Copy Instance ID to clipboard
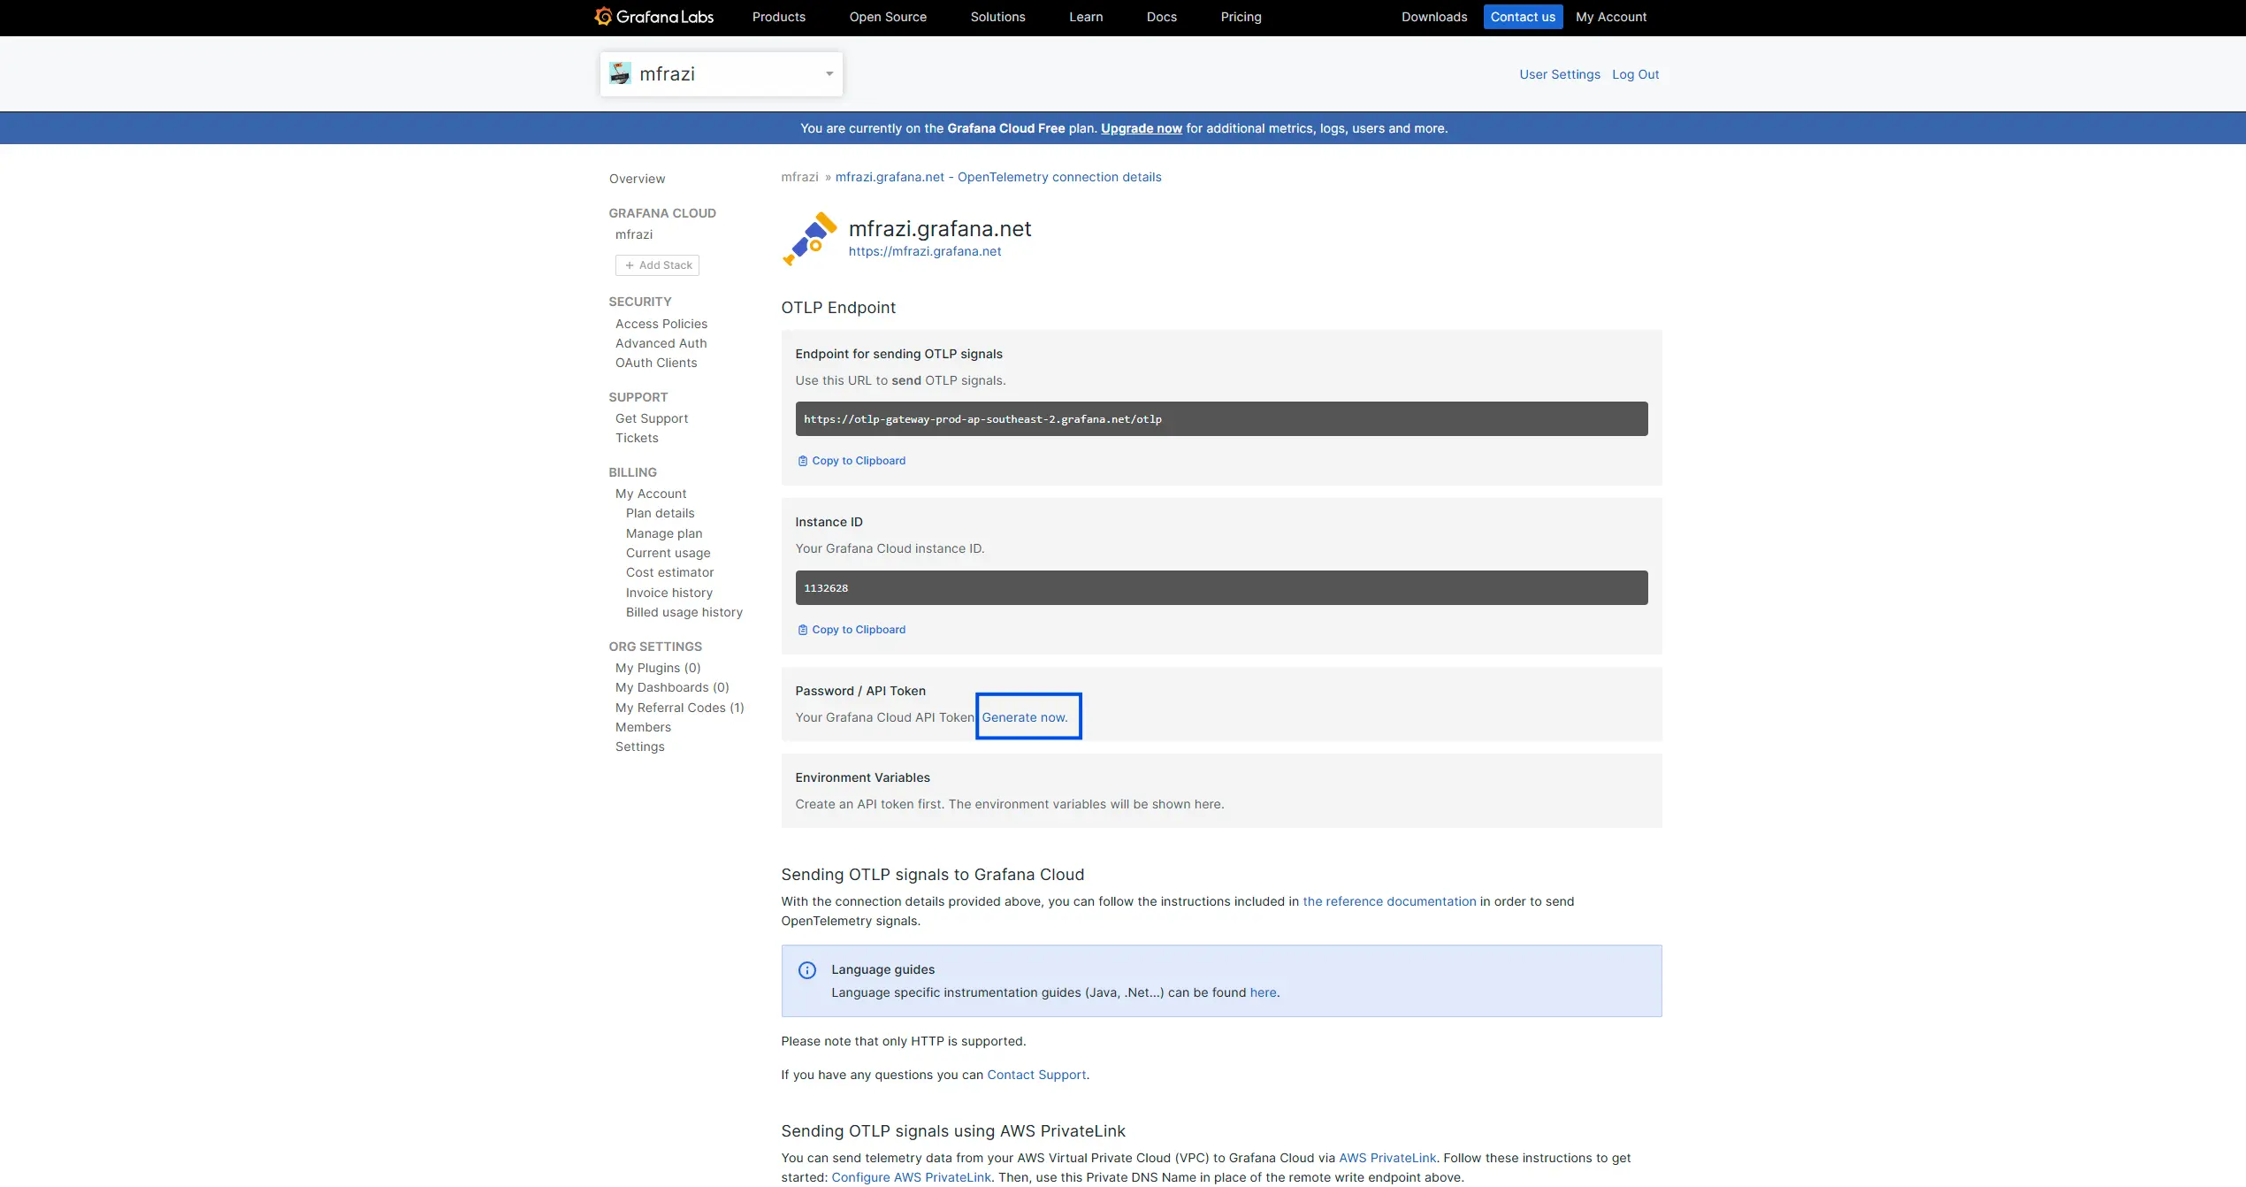This screenshot has height=1187, width=2246. click(852, 630)
